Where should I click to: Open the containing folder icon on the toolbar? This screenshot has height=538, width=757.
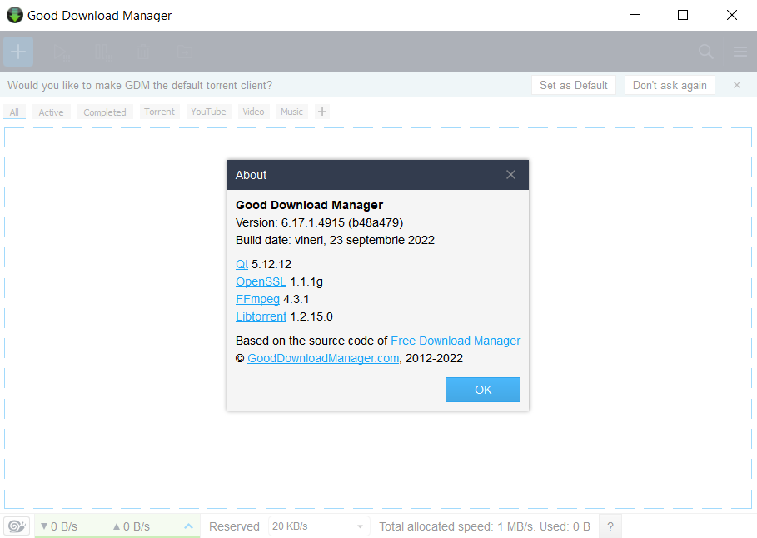click(184, 51)
